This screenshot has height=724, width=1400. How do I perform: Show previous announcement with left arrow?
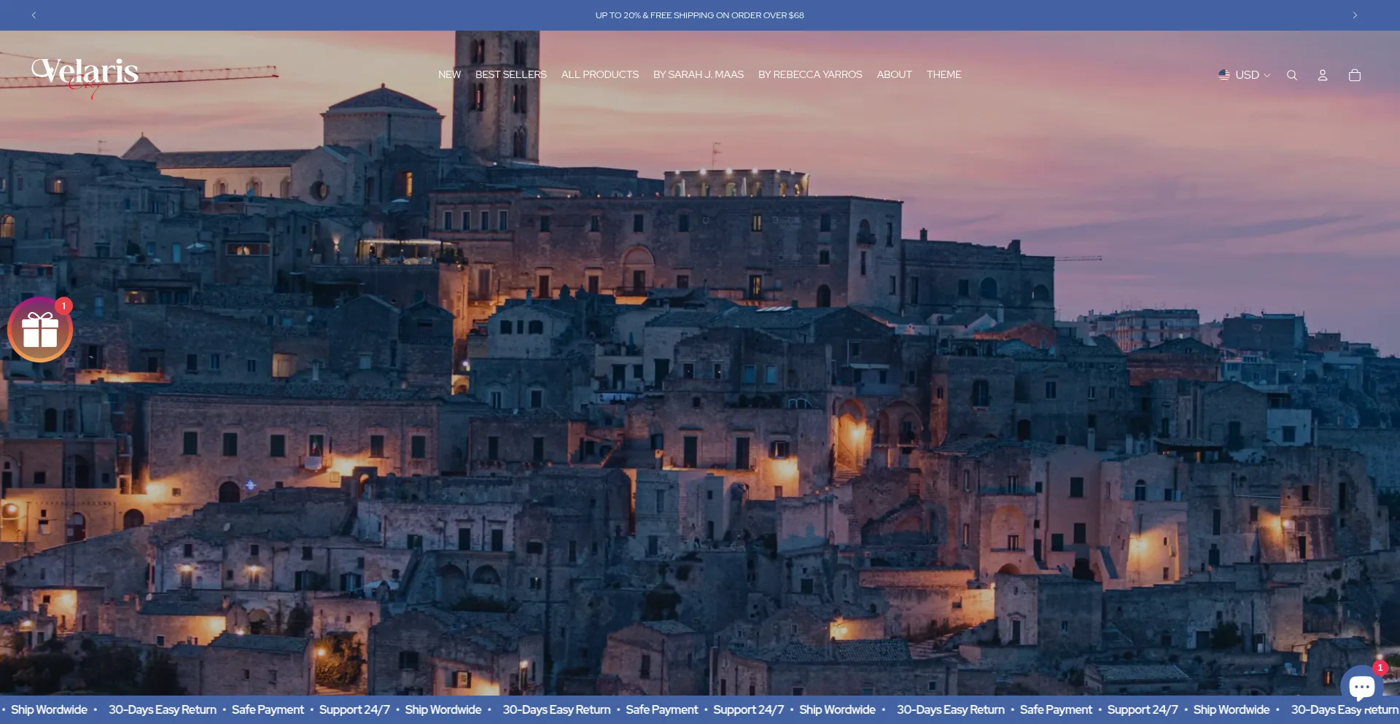(x=34, y=15)
